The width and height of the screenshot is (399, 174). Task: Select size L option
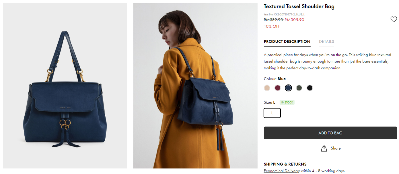pyautogui.click(x=272, y=113)
